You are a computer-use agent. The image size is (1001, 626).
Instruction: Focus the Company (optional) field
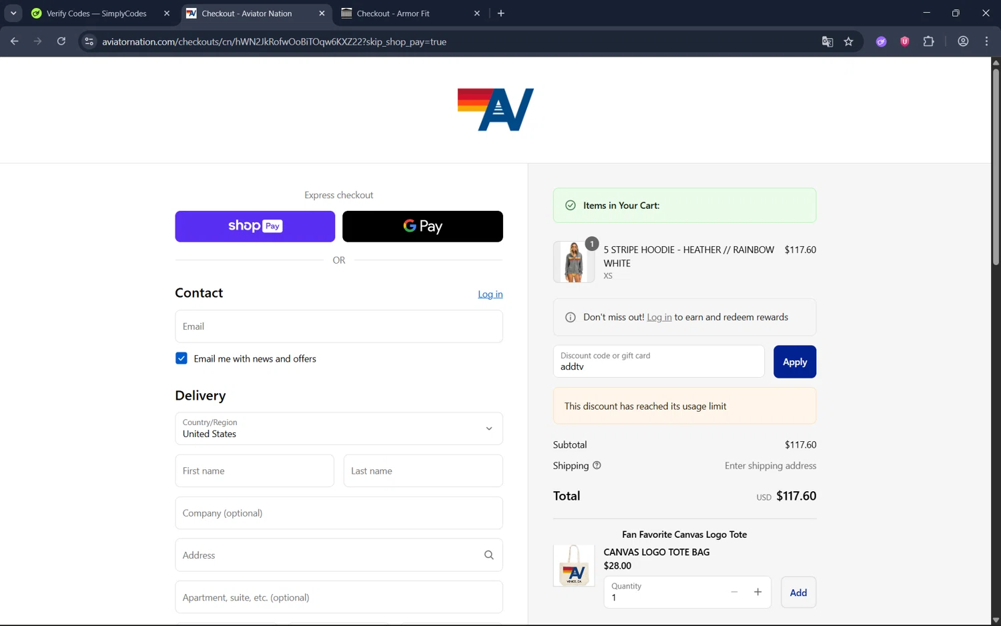339,513
